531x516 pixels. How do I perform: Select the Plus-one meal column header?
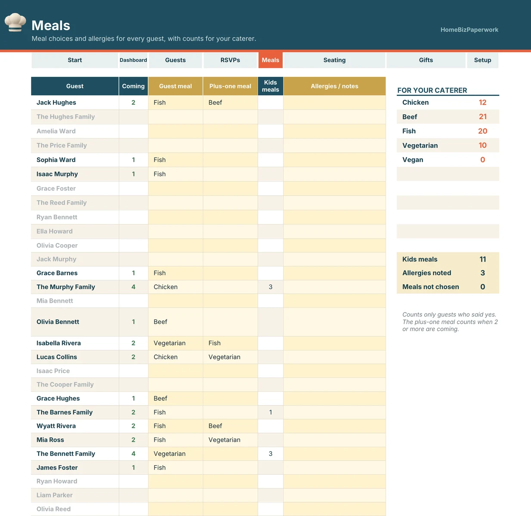pos(230,86)
